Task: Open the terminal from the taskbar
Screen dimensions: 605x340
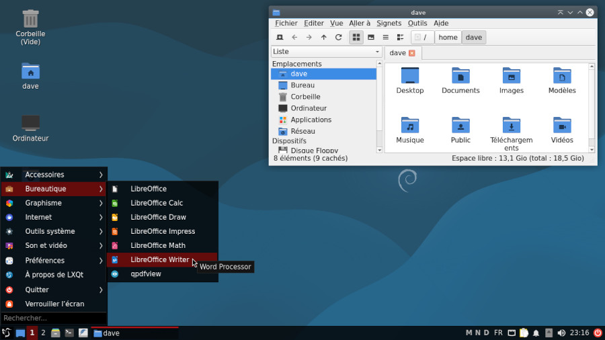Action: click(x=69, y=333)
